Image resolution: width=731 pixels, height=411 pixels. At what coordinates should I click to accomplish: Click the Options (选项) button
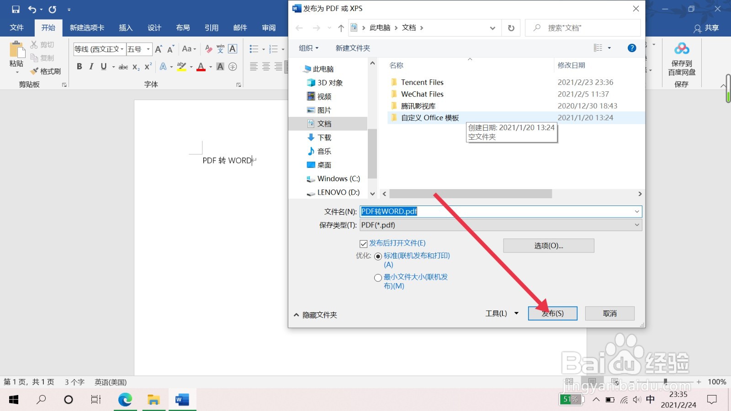(549, 246)
